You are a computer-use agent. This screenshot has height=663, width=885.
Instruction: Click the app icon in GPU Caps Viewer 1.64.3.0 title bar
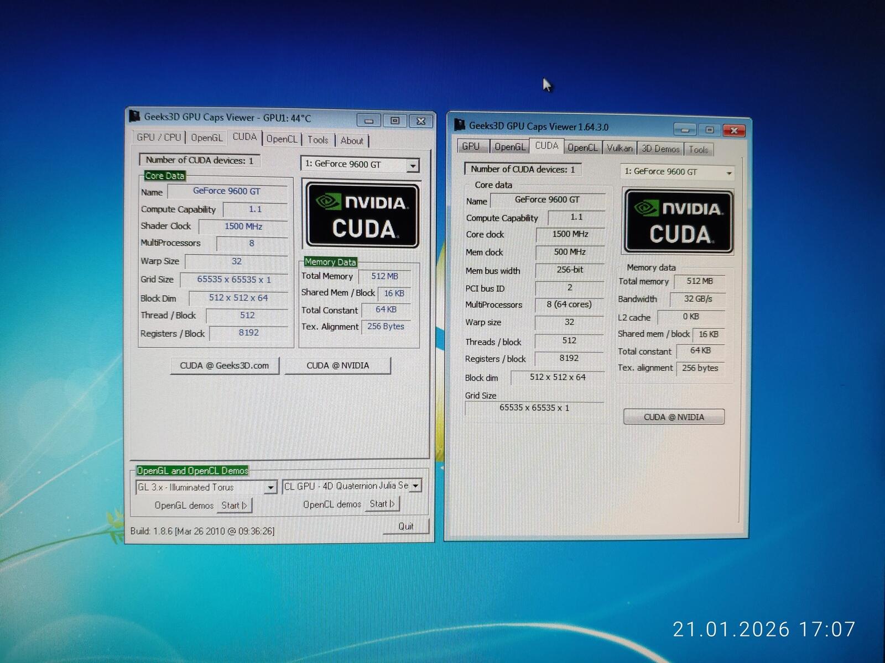tap(459, 125)
